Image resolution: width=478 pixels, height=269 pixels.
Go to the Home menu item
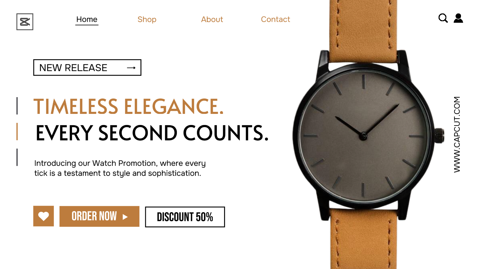87,19
